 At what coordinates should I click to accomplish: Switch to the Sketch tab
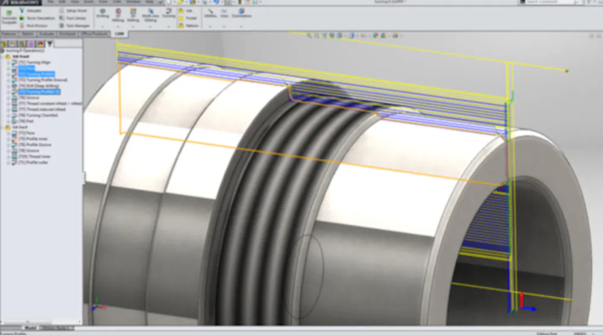(27, 34)
